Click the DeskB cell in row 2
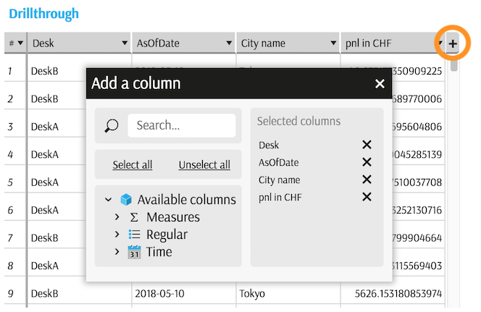Screen dimensions: 481x312 click(x=44, y=99)
